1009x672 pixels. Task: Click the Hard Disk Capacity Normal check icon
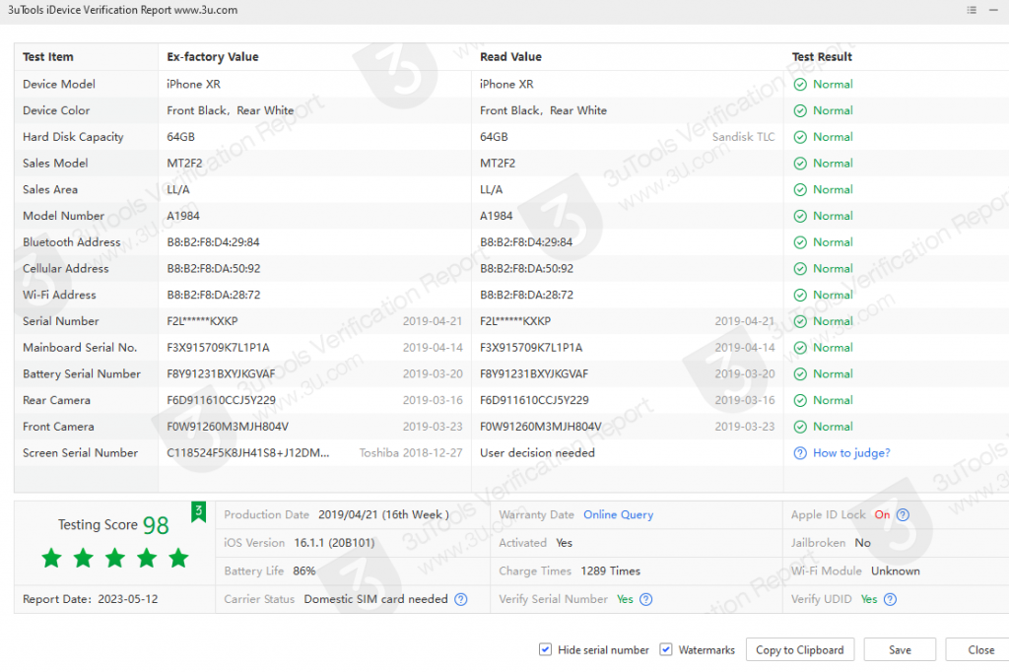pyautogui.click(x=800, y=137)
